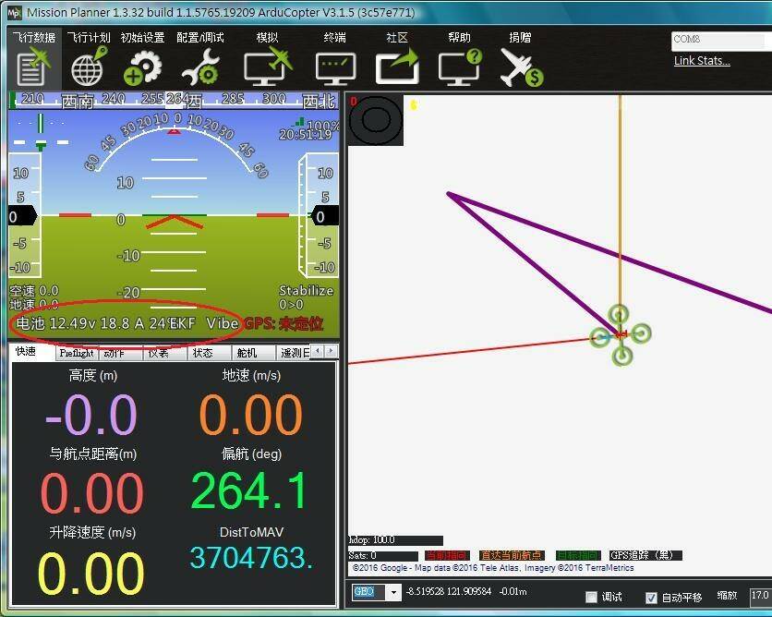The height and width of the screenshot is (617, 772).
Task: Click the HUD heading compass tape
Action: point(174,101)
